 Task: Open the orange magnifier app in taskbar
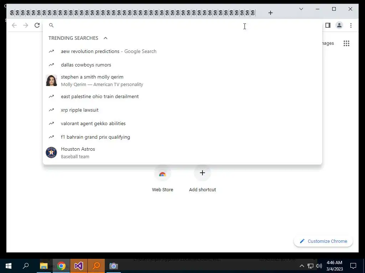pyautogui.click(x=96, y=266)
